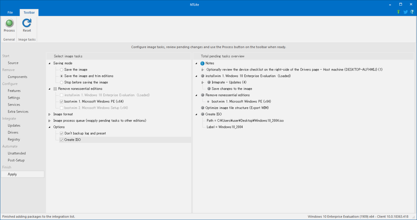Open the Twitter bird icon link
417x220 pixels.
pyautogui.click(x=405, y=12)
